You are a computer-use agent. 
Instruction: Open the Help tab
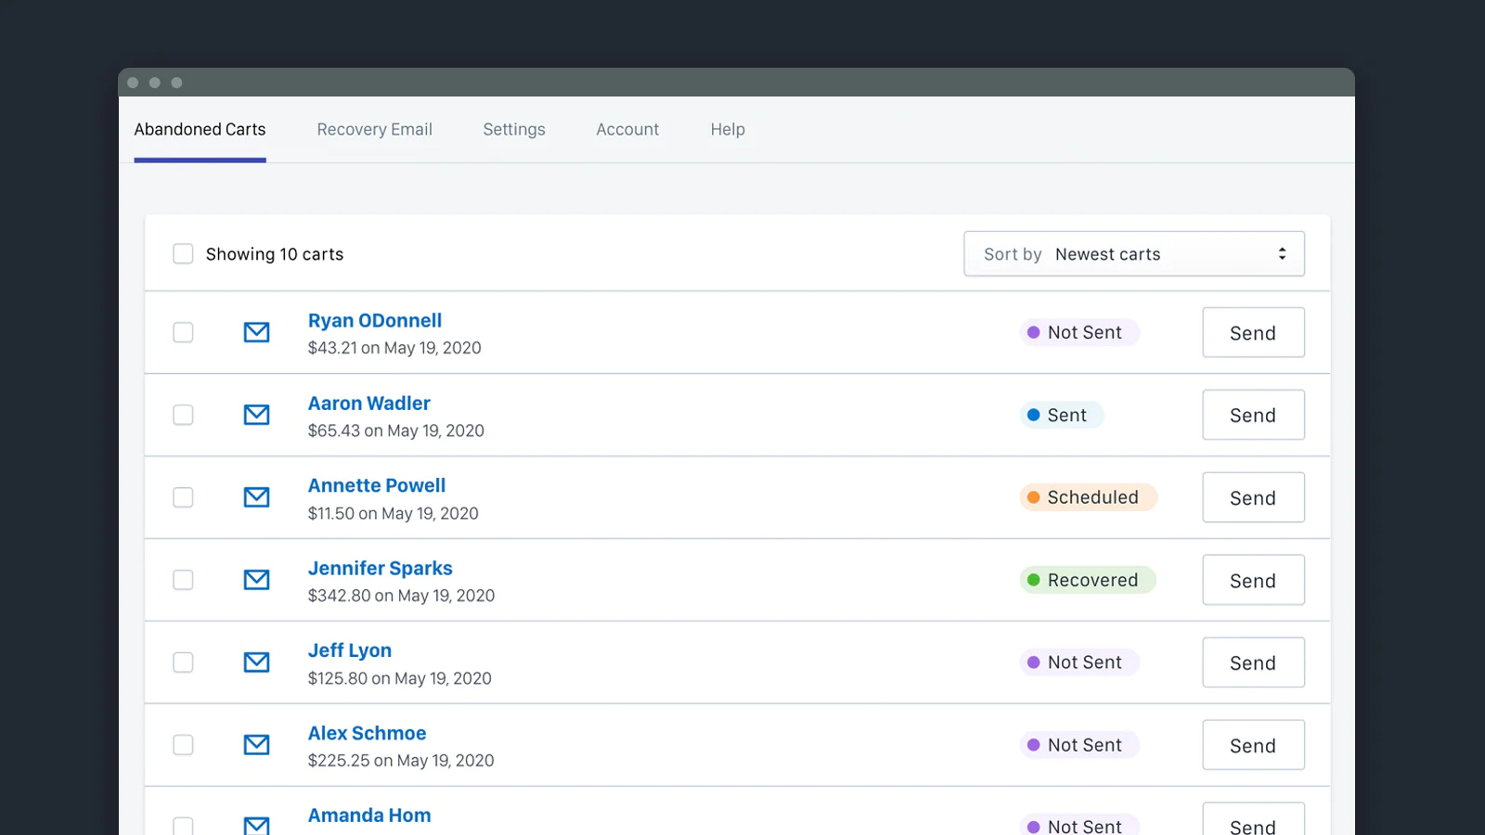[x=728, y=130]
